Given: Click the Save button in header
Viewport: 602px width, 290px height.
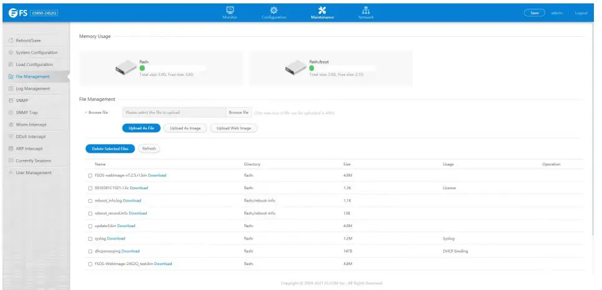Looking at the screenshot, I should click(535, 13).
